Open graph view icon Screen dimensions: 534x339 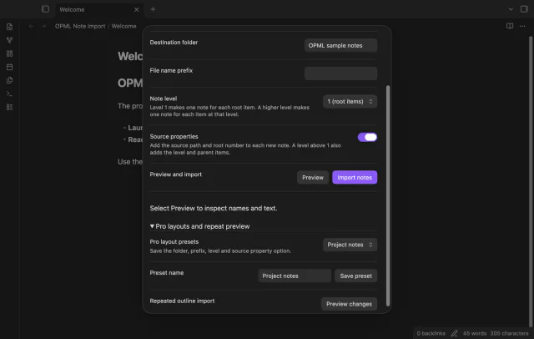[x=9, y=40]
